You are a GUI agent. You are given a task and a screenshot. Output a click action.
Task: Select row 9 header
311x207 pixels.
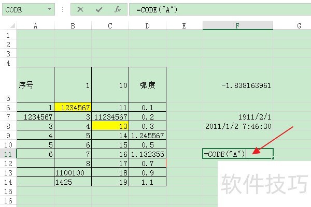click(8, 135)
